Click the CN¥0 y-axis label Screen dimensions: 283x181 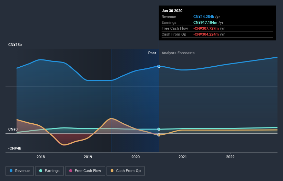[13, 129]
